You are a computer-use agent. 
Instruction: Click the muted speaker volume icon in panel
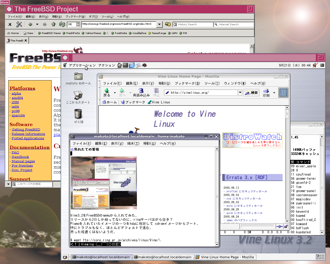(x=315, y=65)
